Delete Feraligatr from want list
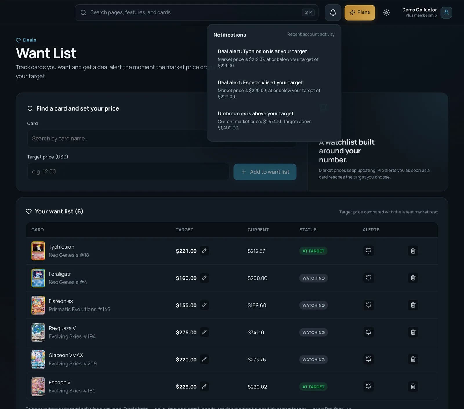Screen dimensions: 464x409 (413, 278)
